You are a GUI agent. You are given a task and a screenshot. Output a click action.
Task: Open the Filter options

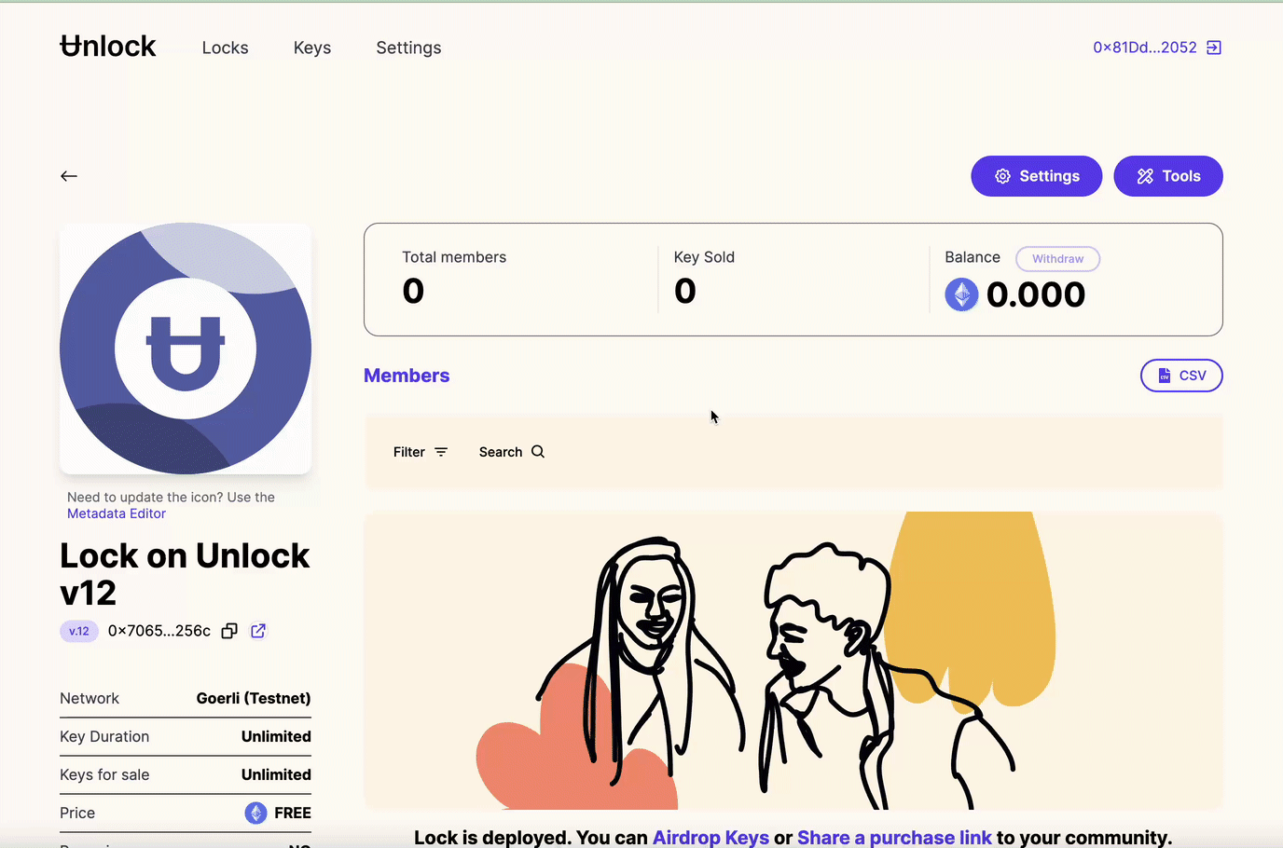pyautogui.click(x=421, y=452)
